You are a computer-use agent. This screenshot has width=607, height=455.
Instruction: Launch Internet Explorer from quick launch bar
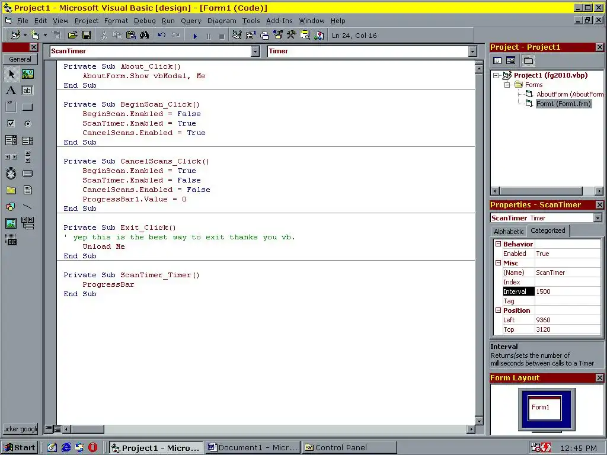(66, 448)
